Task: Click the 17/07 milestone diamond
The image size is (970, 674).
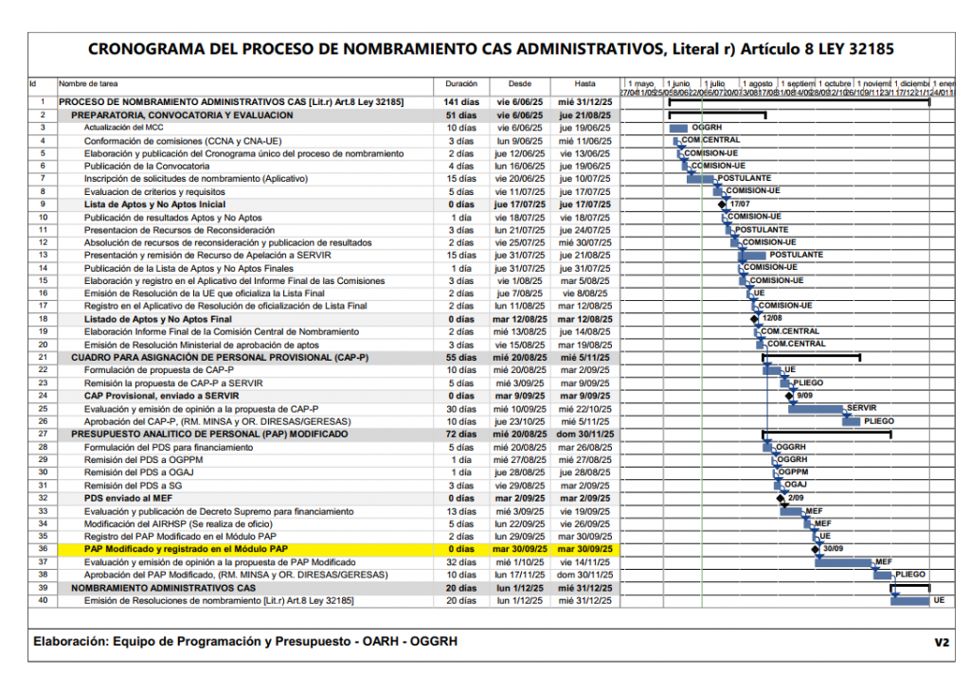Action: coord(722,204)
